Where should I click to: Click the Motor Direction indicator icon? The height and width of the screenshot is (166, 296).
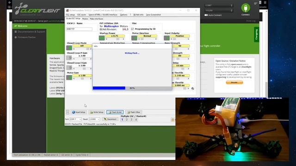coord(134,38)
